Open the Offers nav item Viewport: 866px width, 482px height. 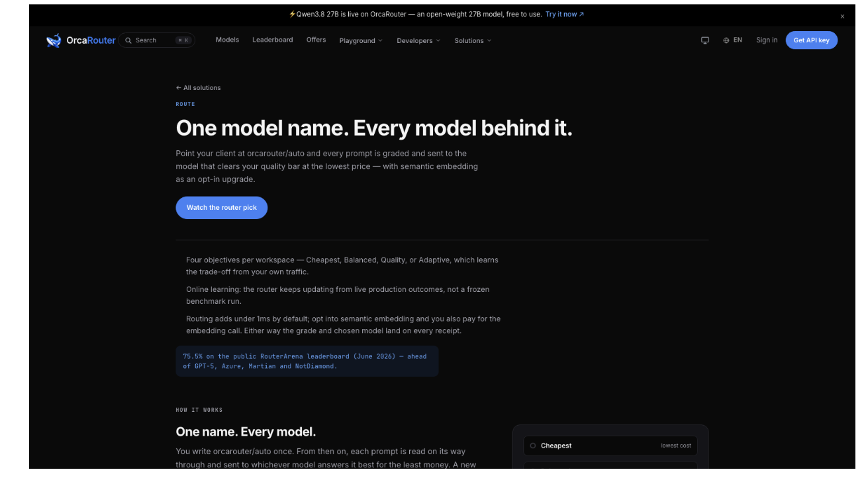click(316, 40)
